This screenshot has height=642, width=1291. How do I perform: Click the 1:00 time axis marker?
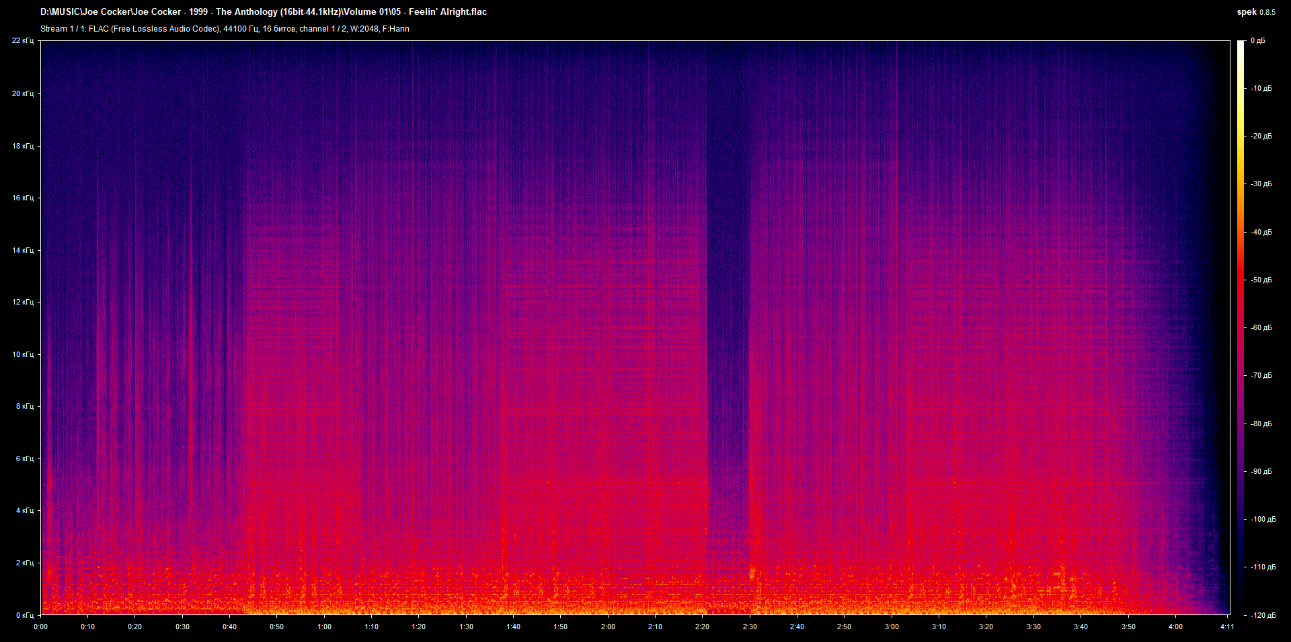click(x=324, y=627)
